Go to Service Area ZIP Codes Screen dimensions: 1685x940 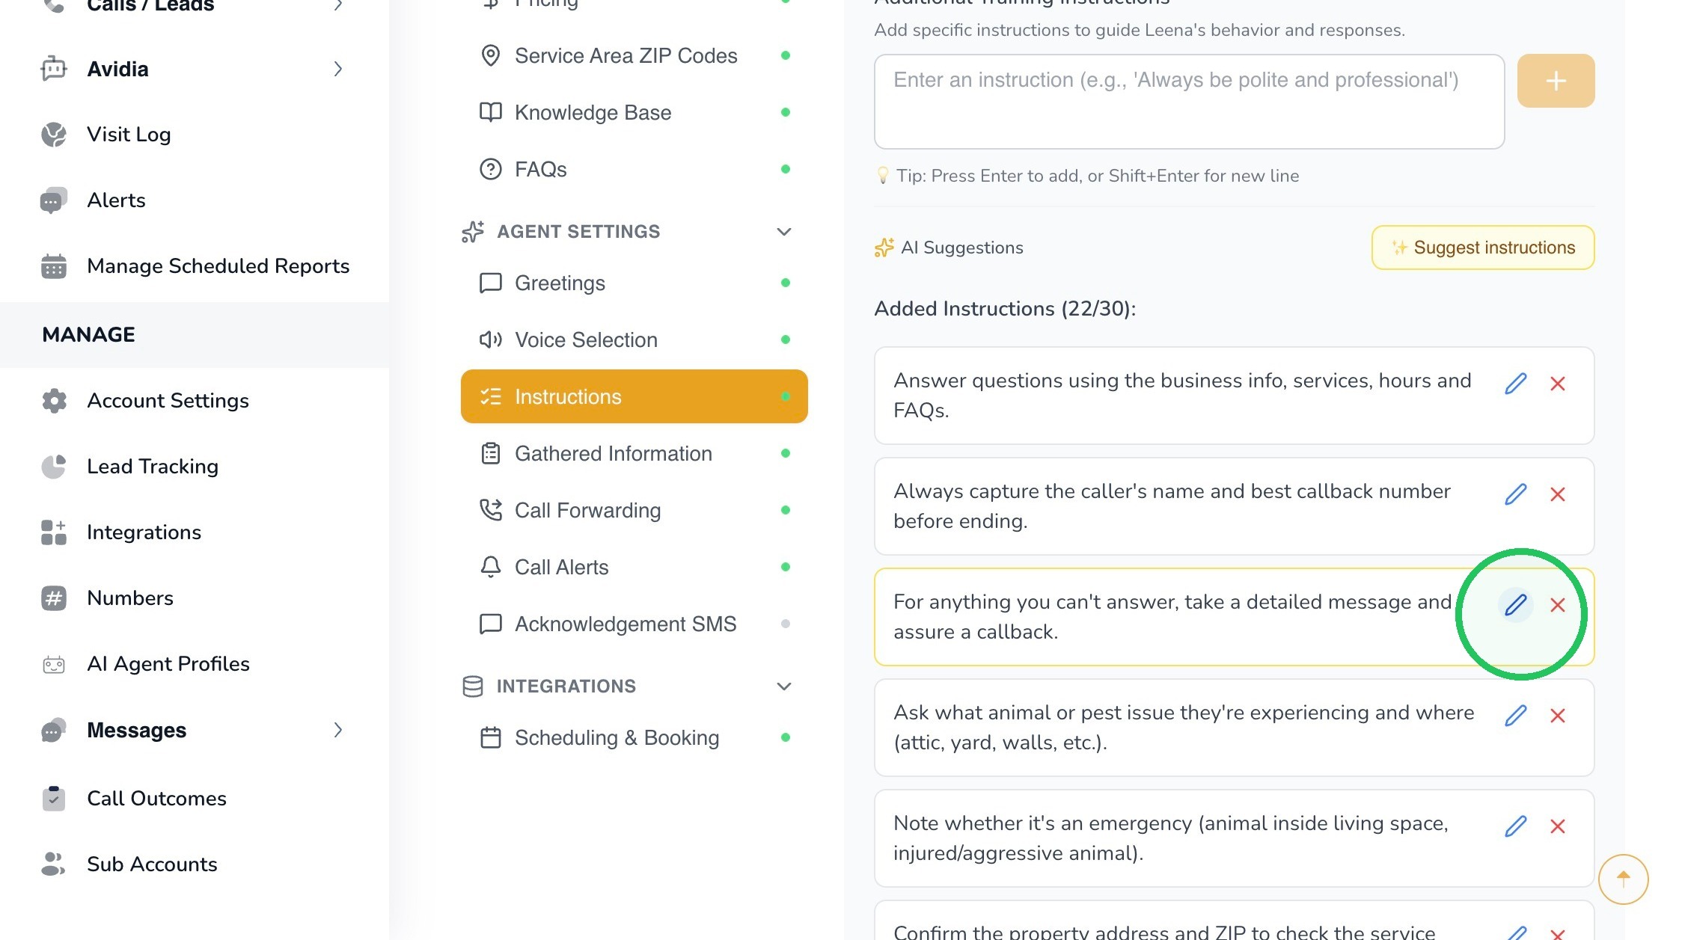634,55
